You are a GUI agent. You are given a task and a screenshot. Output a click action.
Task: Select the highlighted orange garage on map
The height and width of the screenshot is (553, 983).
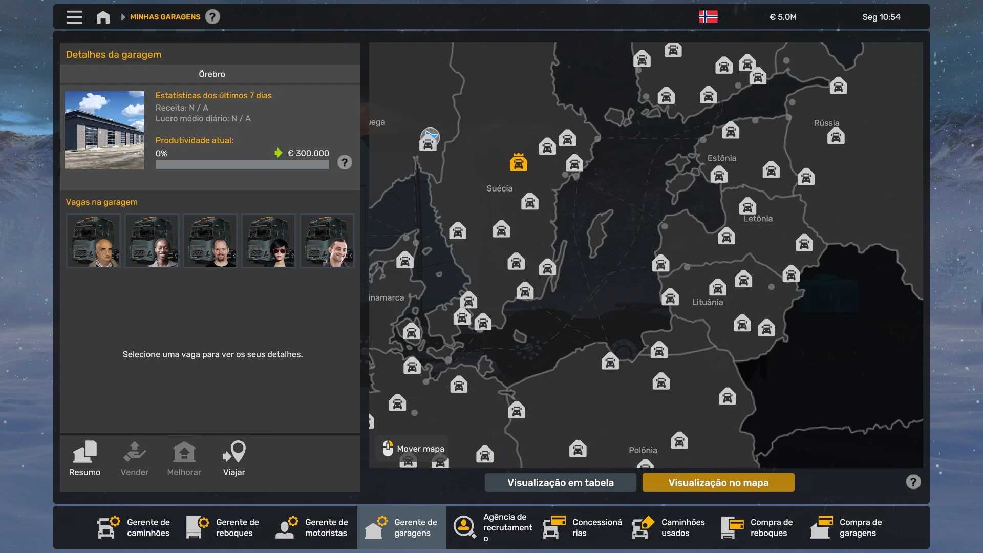(518, 162)
